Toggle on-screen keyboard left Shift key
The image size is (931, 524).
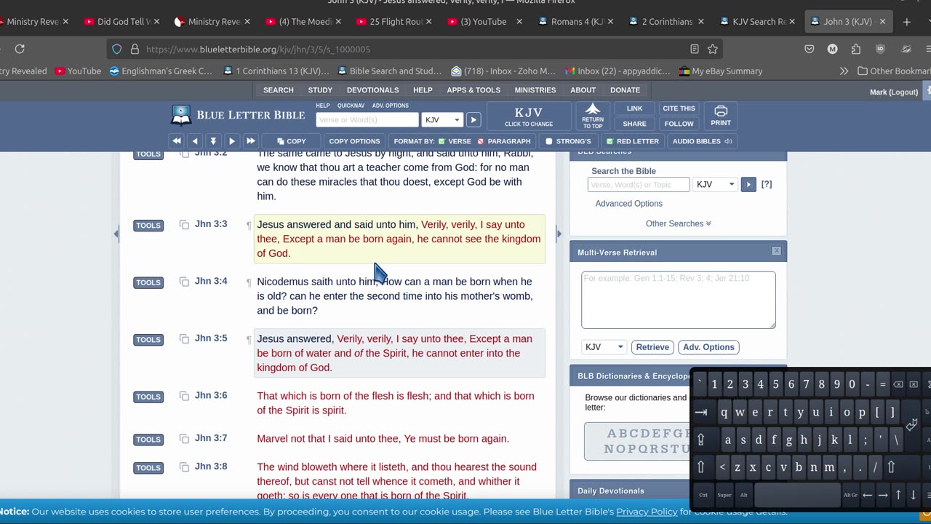(701, 467)
